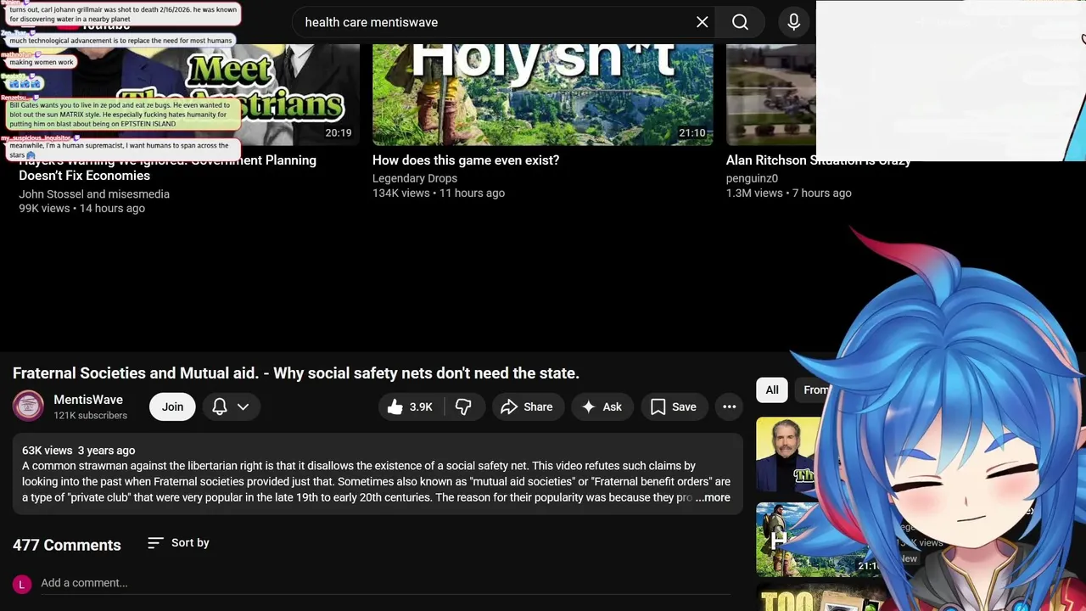This screenshot has height=611, width=1086.
Task: Open the MentisWave channel name link
Action: tap(88, 400)
